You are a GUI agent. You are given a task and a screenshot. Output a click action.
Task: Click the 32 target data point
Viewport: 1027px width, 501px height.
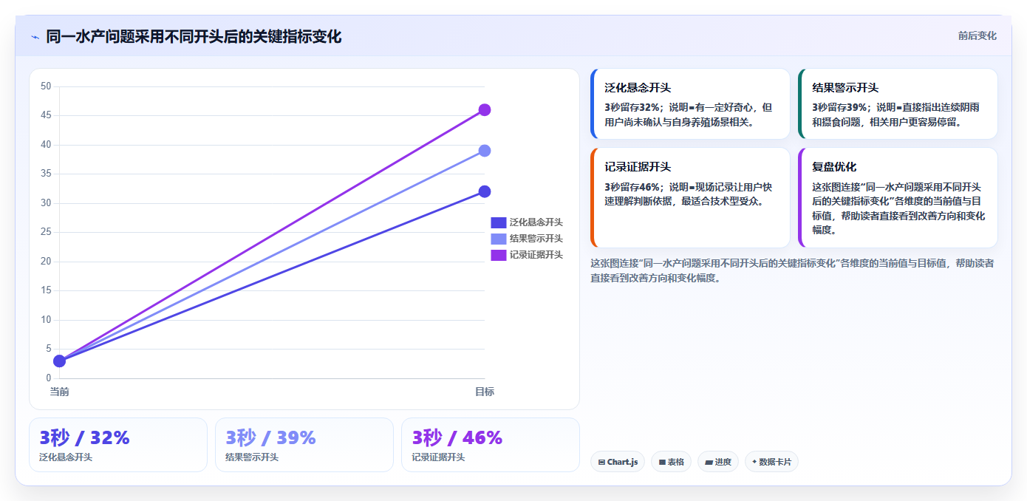point(485,191)
